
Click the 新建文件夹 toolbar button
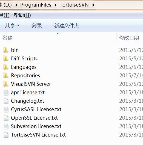67,25
